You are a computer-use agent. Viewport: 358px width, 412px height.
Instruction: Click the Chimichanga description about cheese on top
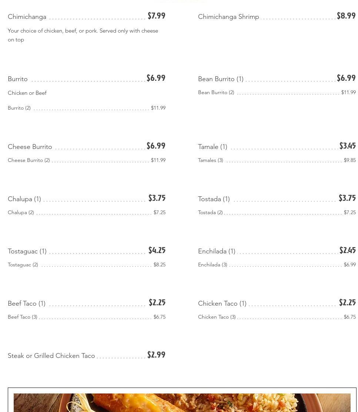83,35
